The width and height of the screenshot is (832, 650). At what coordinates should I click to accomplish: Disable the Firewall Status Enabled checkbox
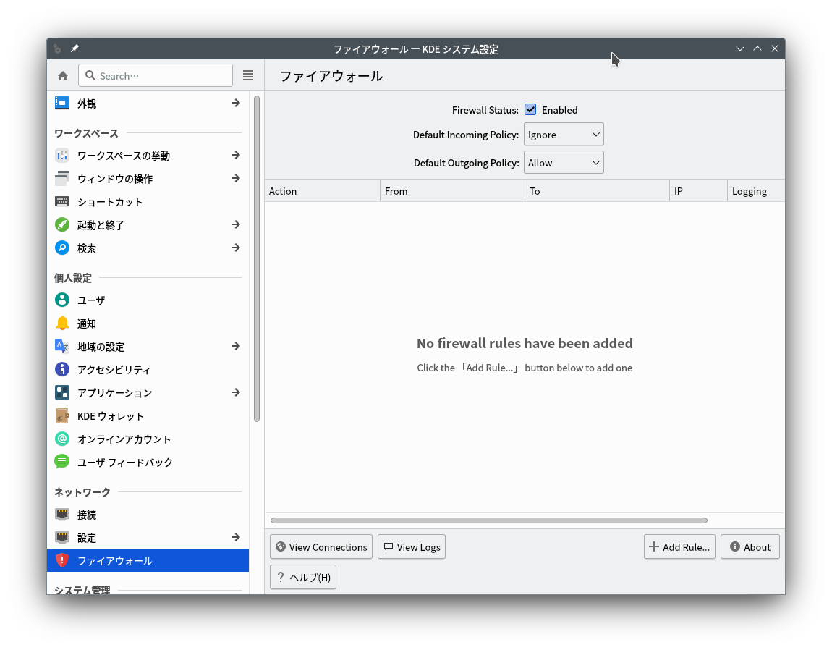click(530, 109)
